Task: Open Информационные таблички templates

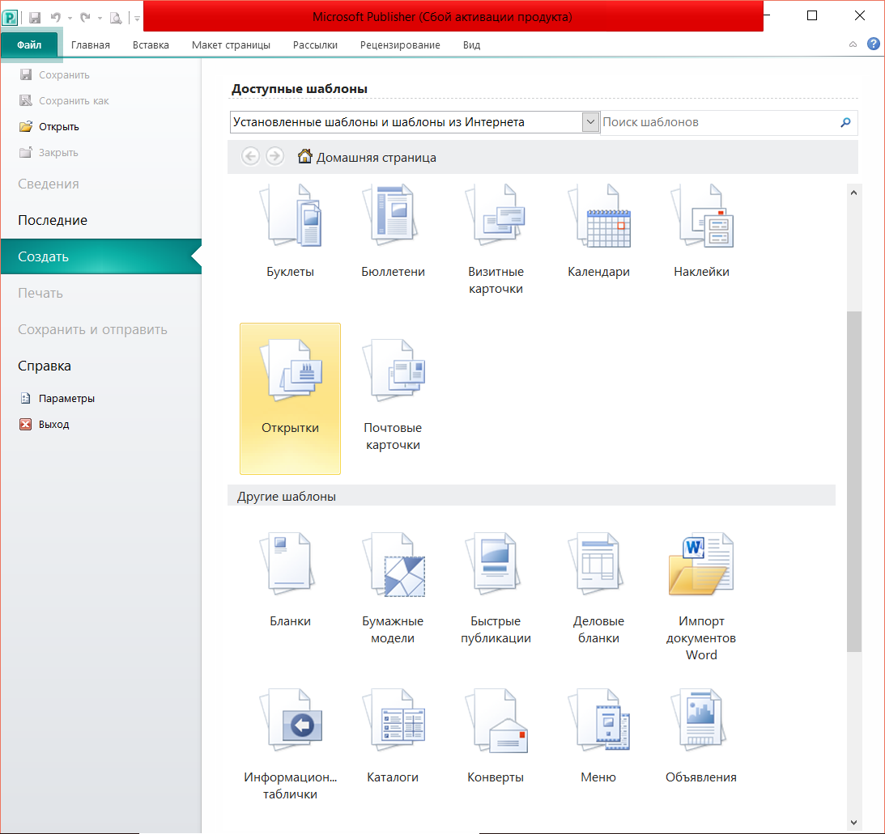Action: [x=290, y=744]
